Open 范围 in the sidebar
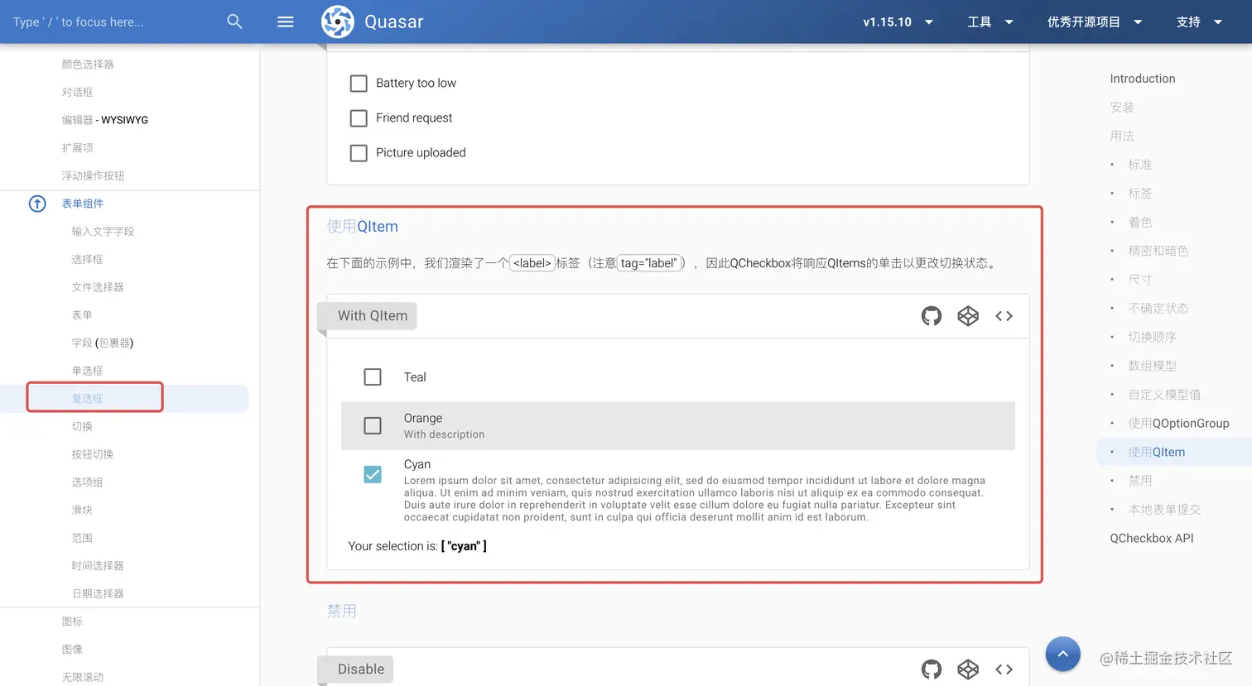Screen dimensions: 1252x686 [82, 538]
